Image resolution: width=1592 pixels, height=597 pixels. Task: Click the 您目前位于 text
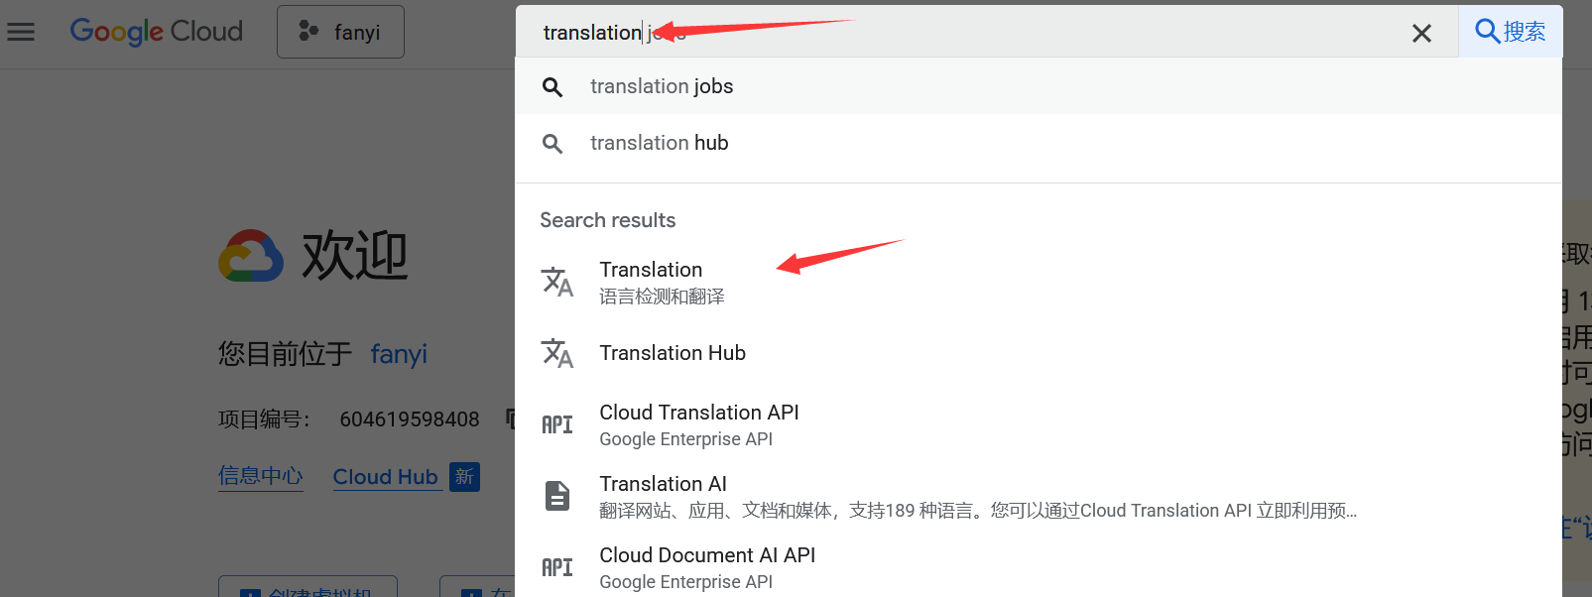point(286,354)
